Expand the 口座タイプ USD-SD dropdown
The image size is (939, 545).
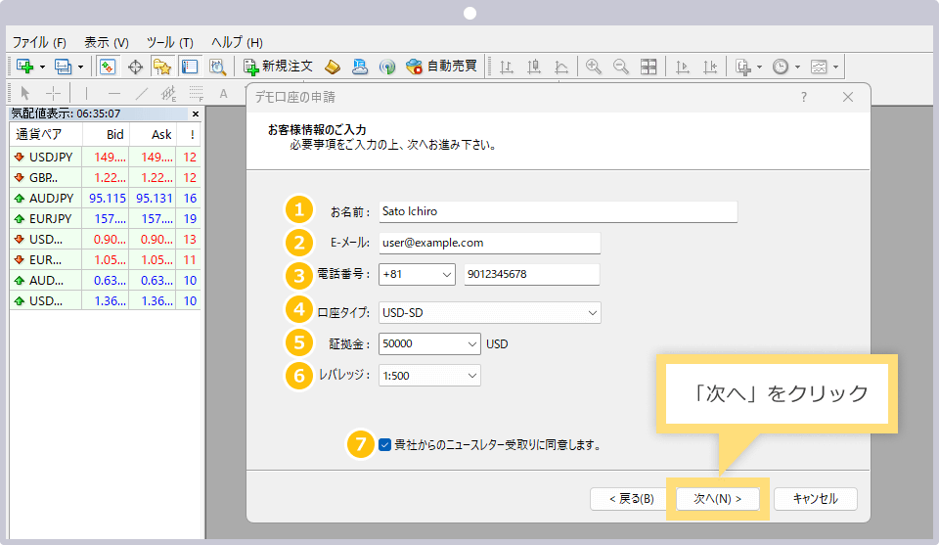[x=593, y=313]
